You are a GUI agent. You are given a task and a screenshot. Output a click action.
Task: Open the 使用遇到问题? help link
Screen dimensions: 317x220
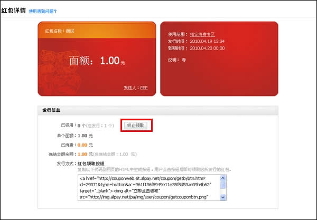43,11
